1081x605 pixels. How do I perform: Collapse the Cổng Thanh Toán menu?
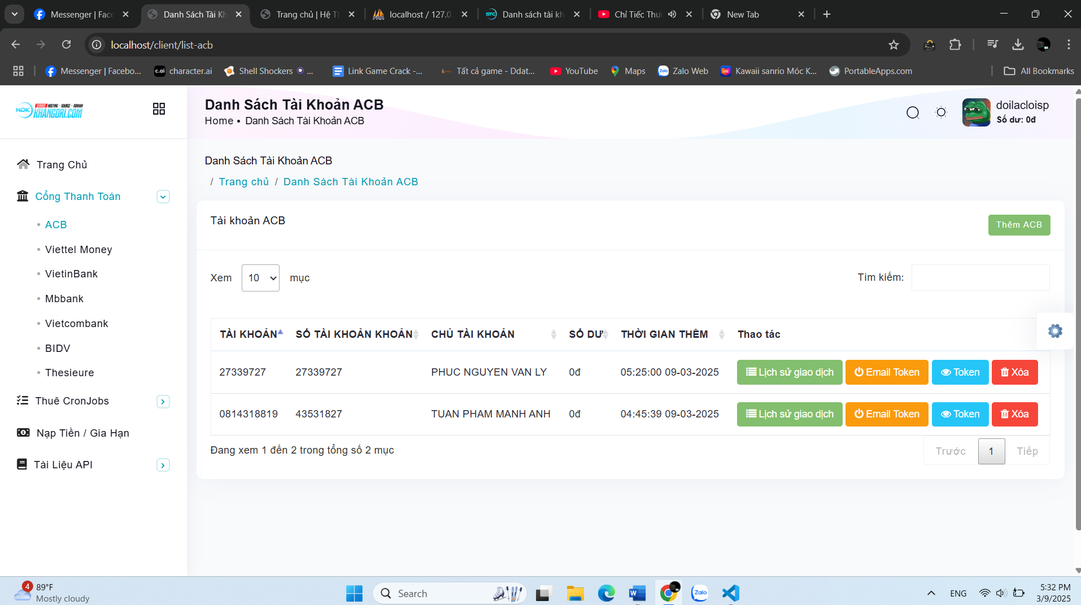(x=163, y=197)
